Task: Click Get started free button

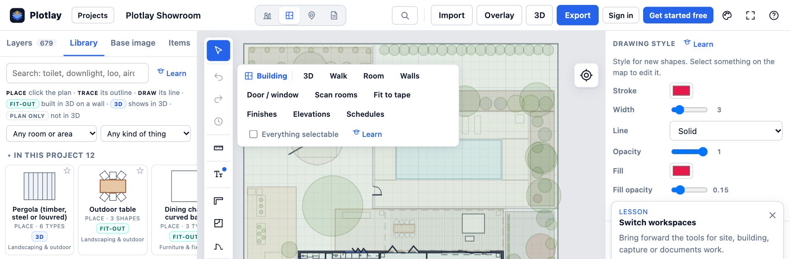Action: click(x=678, y=16)
